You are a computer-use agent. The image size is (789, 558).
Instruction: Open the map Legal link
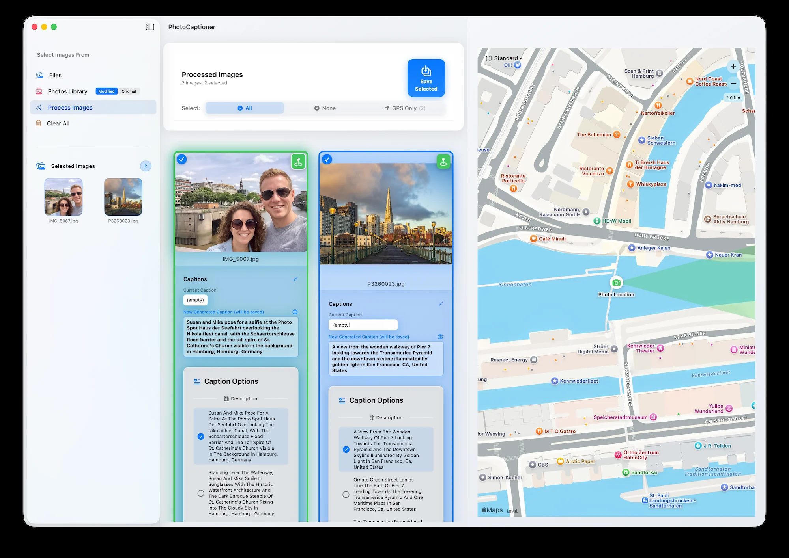point(512,510)
